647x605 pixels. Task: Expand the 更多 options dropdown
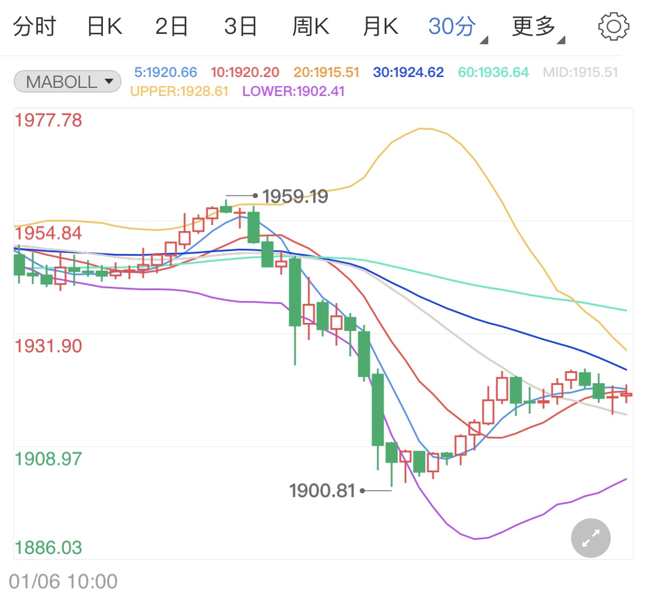532,25
